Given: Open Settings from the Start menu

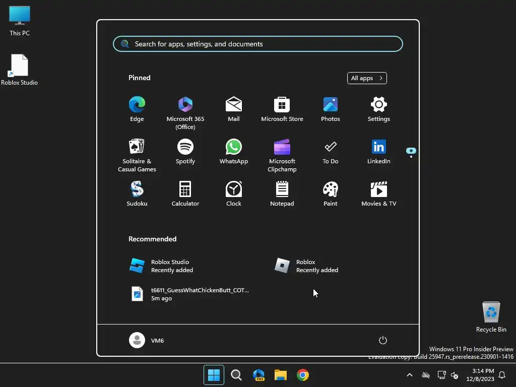Looking at the screenshot, I should (x=379, y=109).
